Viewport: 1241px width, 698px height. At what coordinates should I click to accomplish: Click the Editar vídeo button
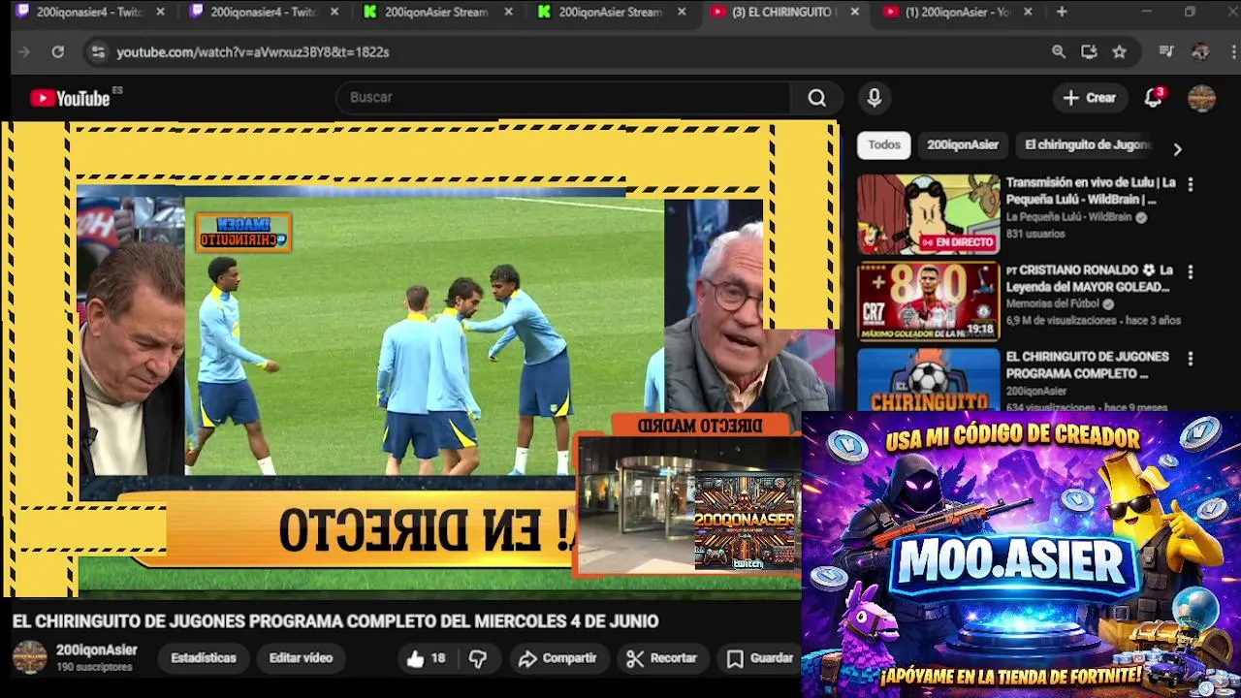click(301, 658)
